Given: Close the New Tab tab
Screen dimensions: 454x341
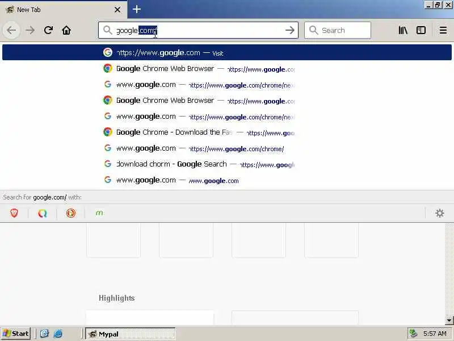Looking at the screenshot, I should point(117,10).
